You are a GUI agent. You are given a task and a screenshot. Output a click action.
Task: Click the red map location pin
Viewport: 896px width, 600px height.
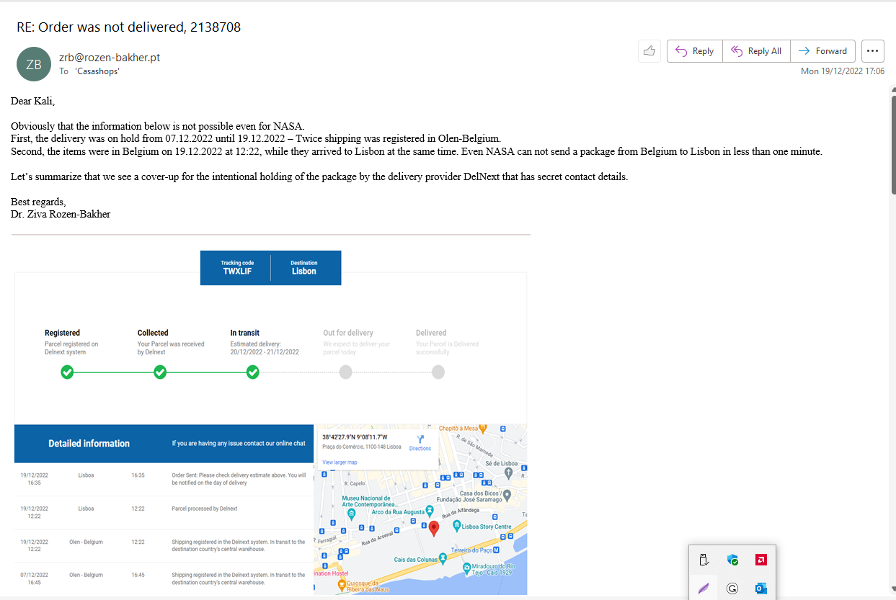pos(434,529)
